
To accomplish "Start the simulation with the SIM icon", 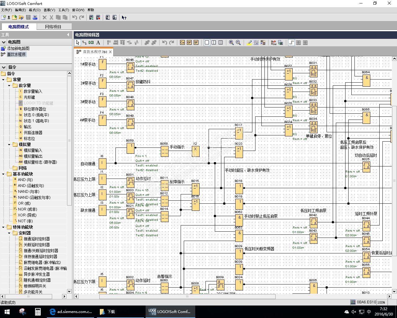I will [273, 43].
